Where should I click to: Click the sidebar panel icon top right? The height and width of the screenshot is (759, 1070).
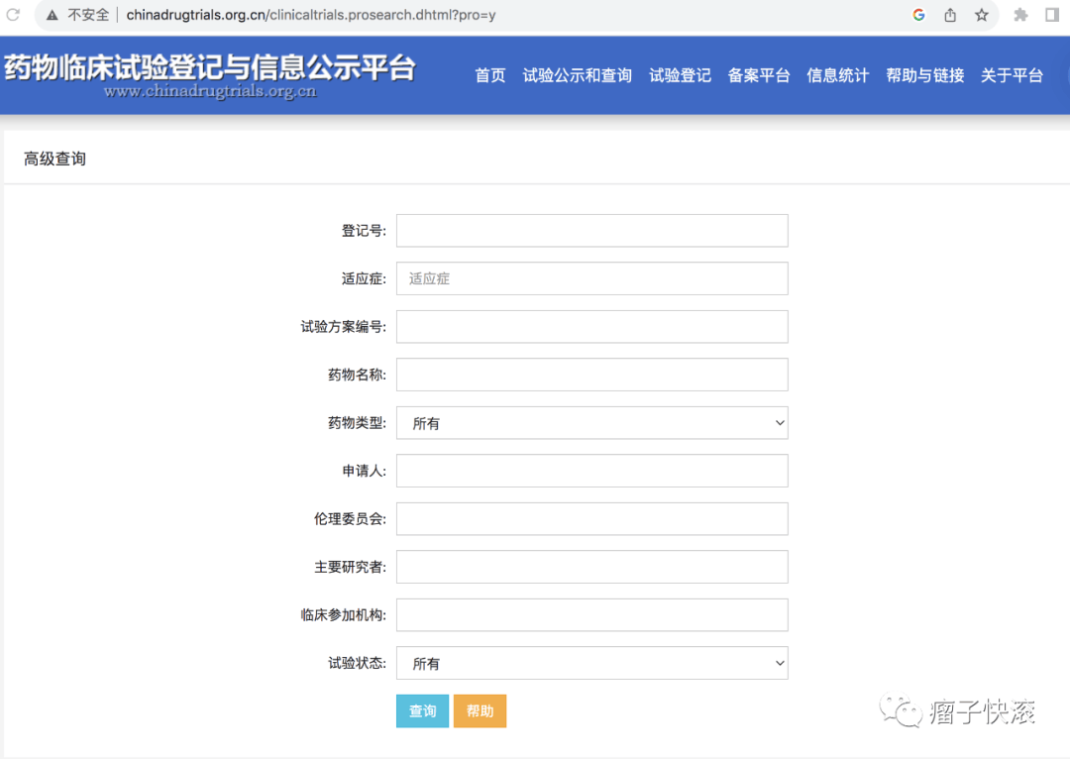click(1054, 14)
